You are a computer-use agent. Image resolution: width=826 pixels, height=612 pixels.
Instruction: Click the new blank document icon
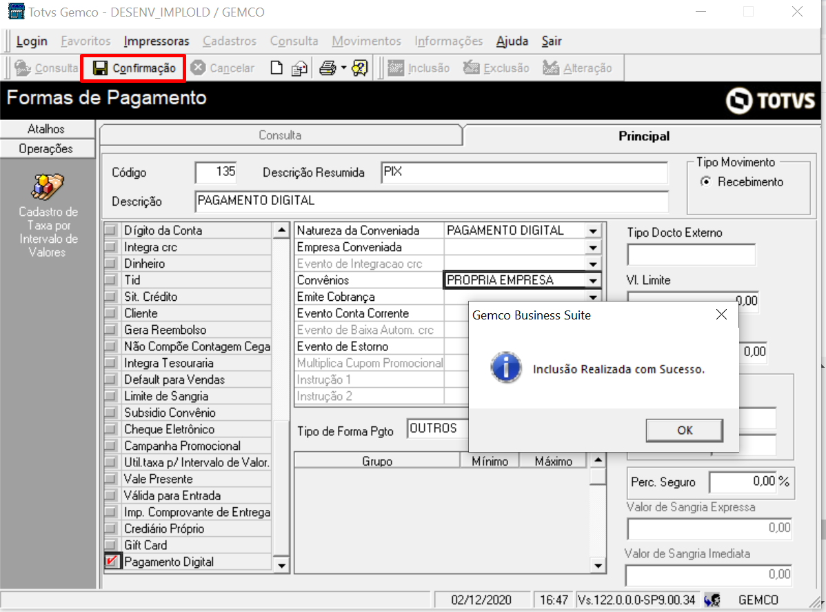(276, 68)
